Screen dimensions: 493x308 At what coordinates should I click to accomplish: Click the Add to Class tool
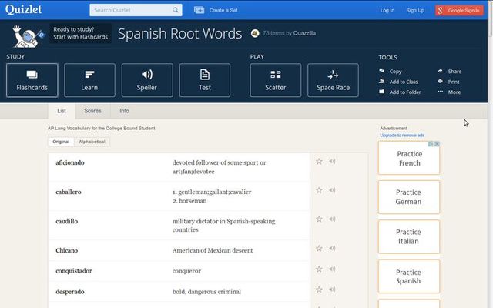tap(399, 82)
